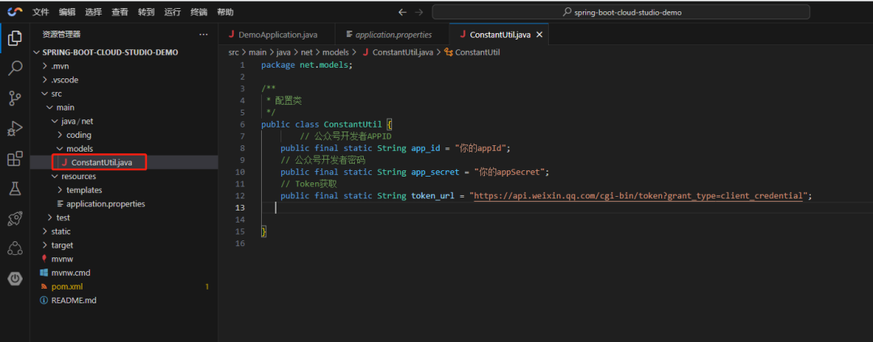
Task: Click the 资源管理器 panel title
Action: [x=61, y=35]
